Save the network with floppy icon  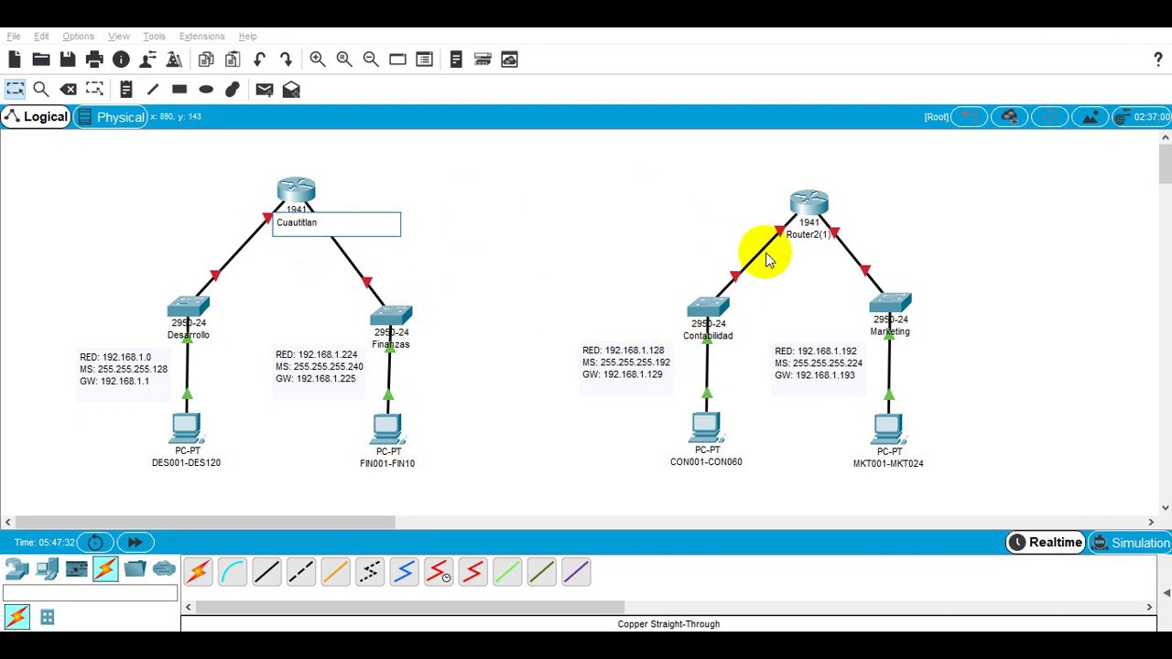pos(68,59)
